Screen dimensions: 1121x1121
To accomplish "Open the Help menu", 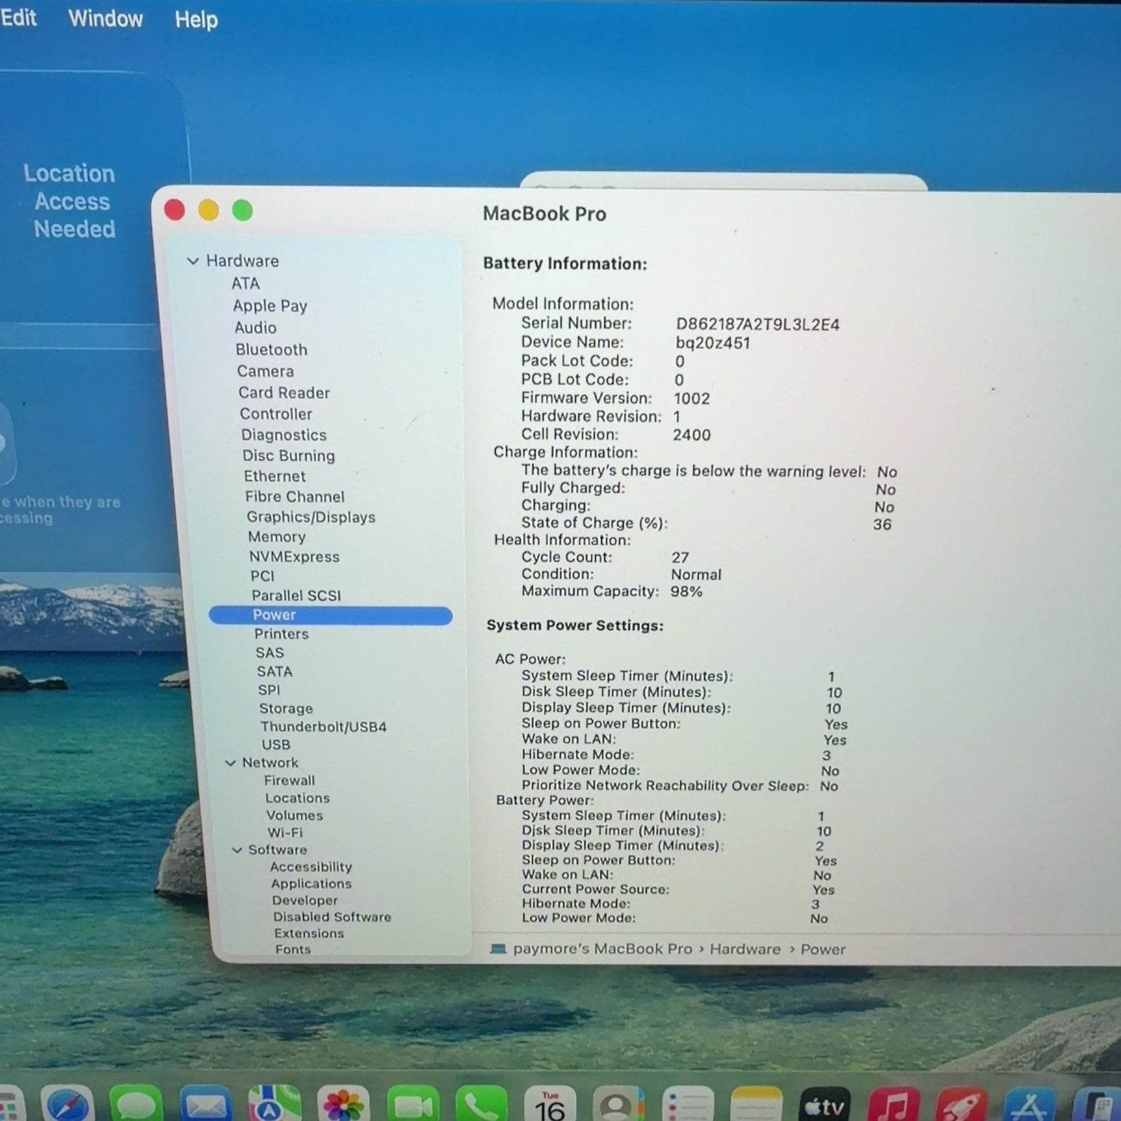I will 197,19.
